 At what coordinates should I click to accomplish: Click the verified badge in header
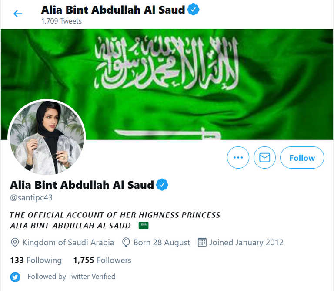pos(193,10)
